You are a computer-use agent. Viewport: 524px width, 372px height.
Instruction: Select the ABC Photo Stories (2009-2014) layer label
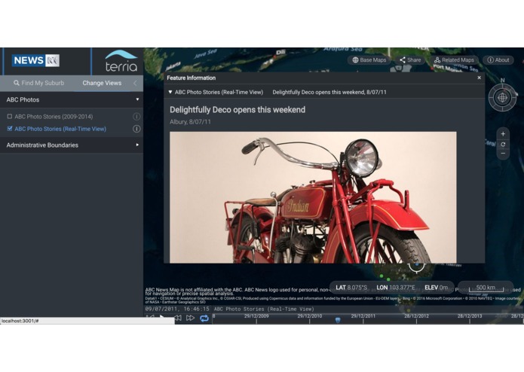[x=54, y=117]
